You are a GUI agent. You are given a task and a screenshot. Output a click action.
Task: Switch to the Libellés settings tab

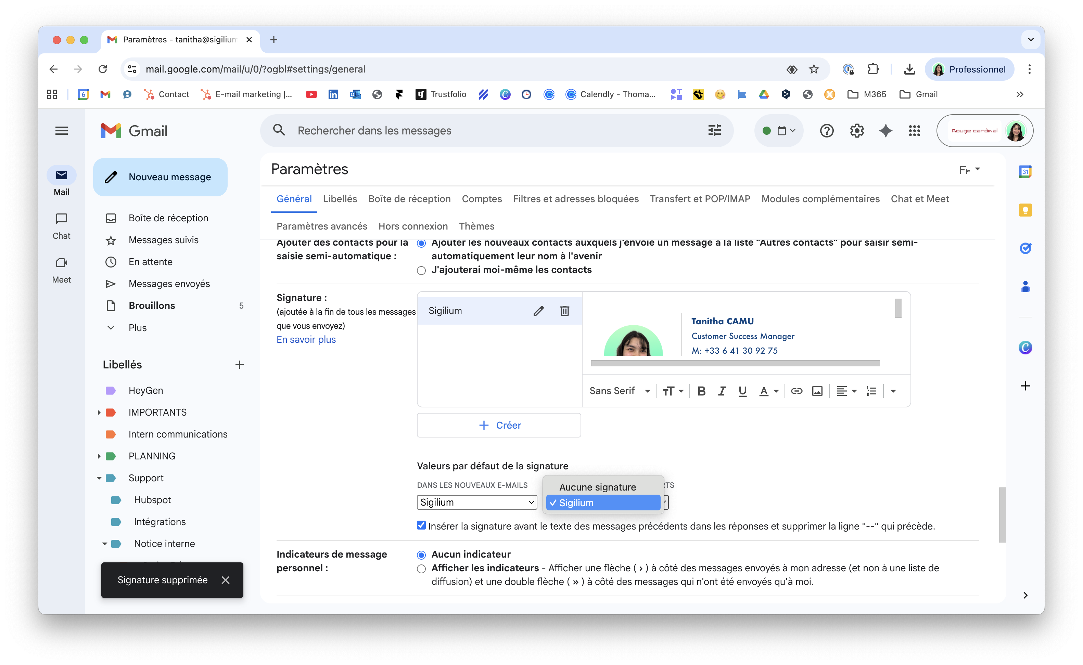pos(340,199)
